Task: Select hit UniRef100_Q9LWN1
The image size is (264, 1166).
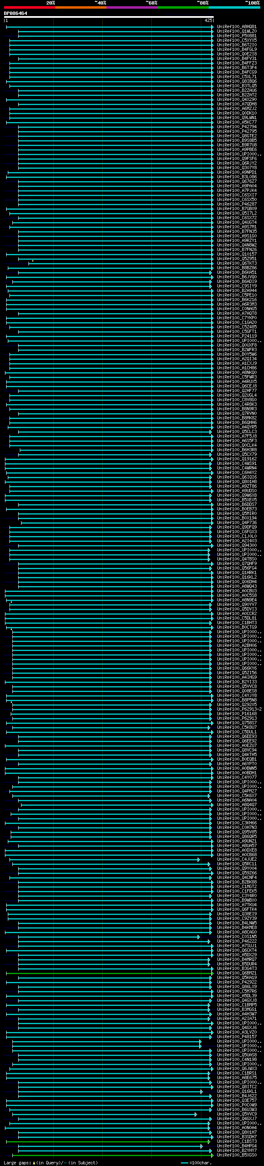Action: (x=236, y=118)
